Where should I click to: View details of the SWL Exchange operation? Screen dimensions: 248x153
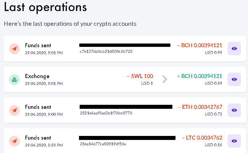[234, 79]
